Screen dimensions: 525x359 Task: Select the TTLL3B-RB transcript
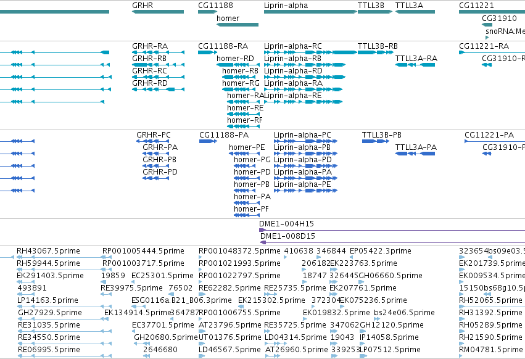point(376,52)
